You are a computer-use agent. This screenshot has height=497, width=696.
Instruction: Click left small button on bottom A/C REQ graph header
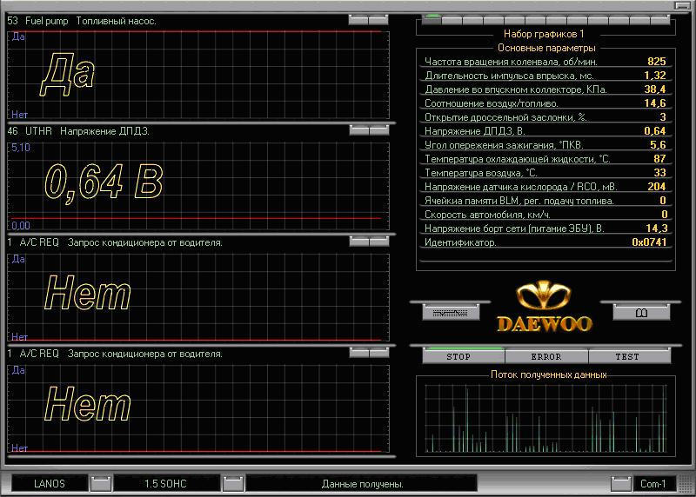pos(358,353)
